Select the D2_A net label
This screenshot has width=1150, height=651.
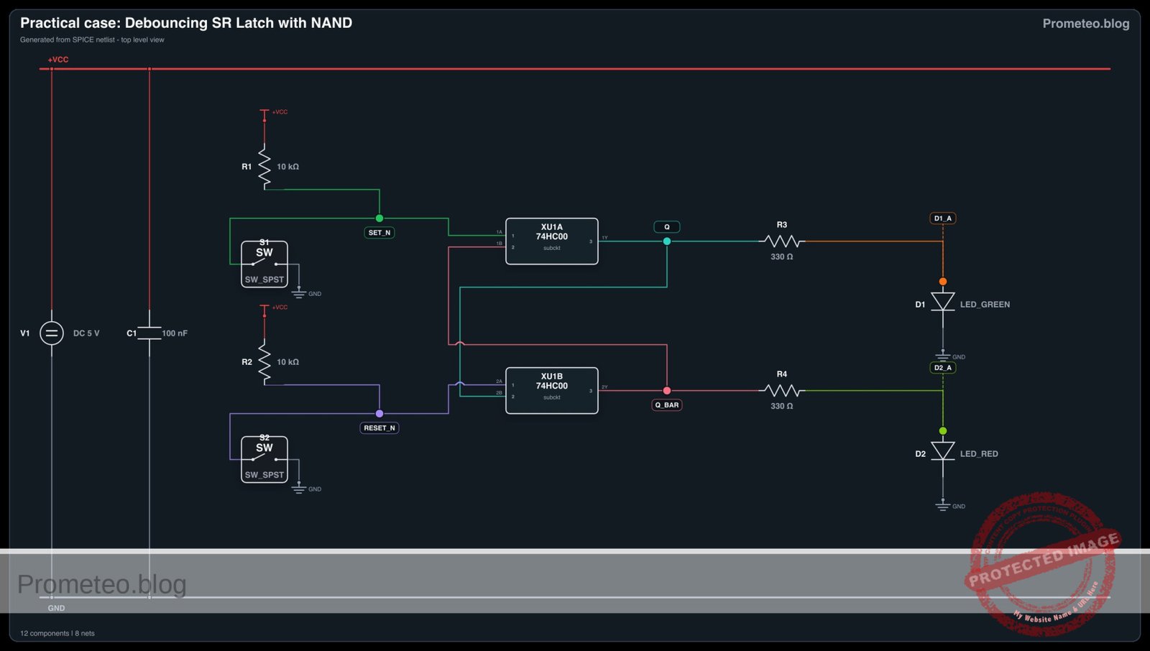click(943, 368)
